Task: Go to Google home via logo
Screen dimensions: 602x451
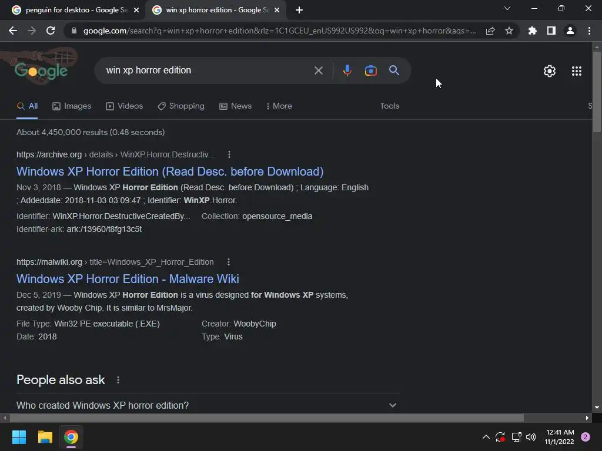Action: (41, 71)
